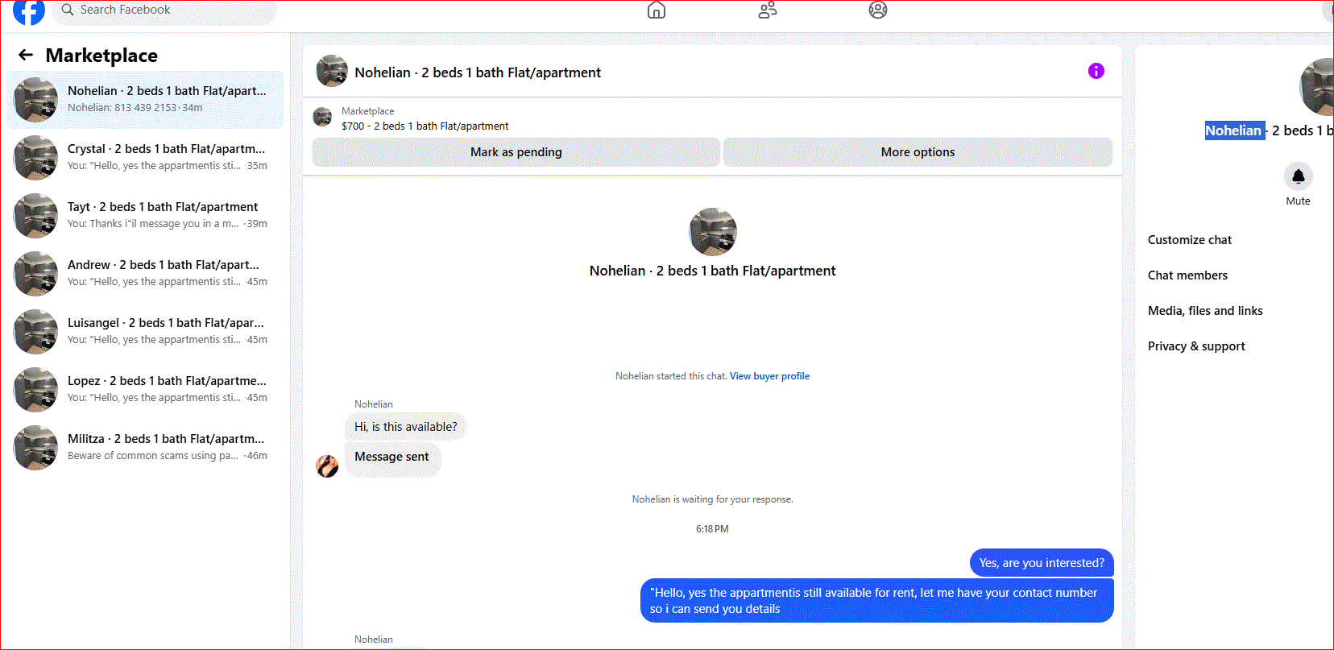Click the centered Nohelian listing title
Screen dimensions: 1334x650
(713, 271)
